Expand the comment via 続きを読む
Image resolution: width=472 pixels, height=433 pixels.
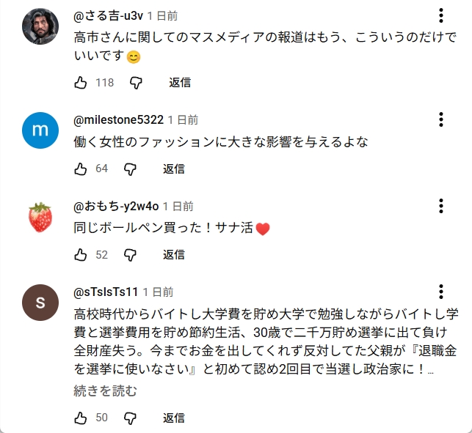coord(105,391)
